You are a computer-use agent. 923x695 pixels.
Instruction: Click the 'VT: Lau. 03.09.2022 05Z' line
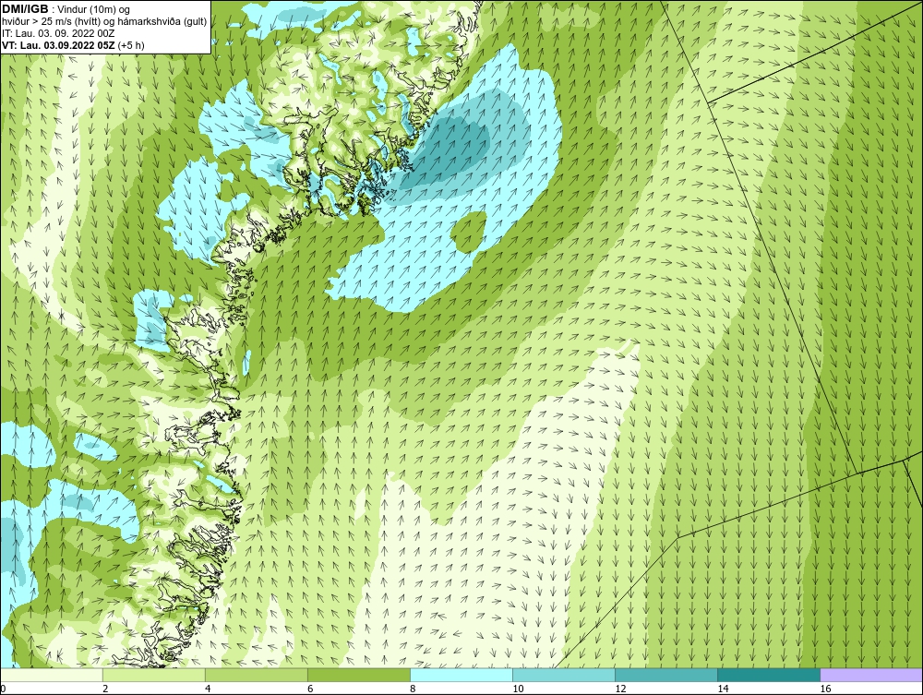(59, 44)
